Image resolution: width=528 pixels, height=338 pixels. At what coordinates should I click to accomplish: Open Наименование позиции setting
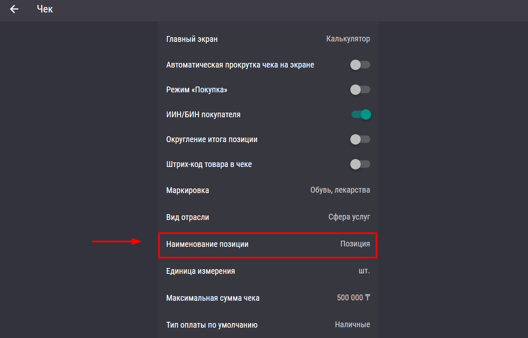(268, 244)
